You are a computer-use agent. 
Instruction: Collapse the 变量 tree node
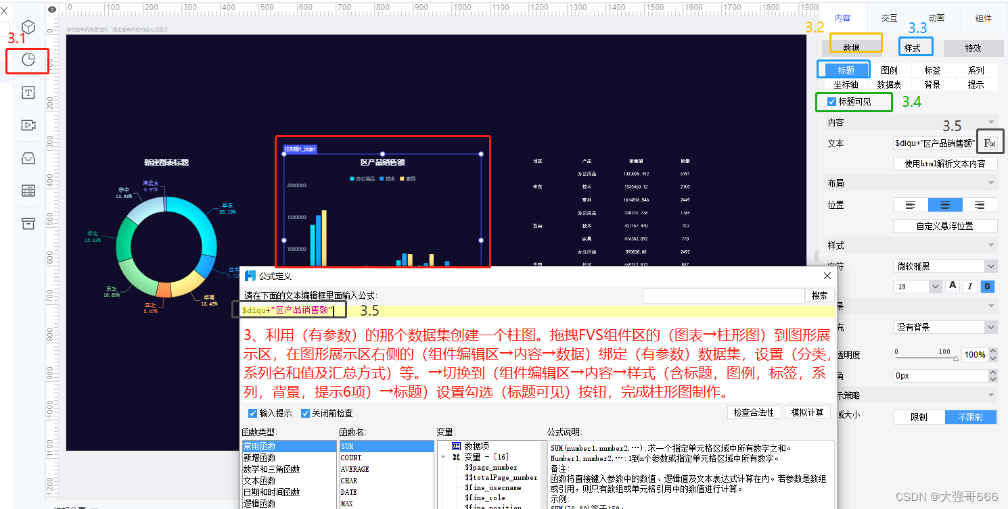point(443,457)
